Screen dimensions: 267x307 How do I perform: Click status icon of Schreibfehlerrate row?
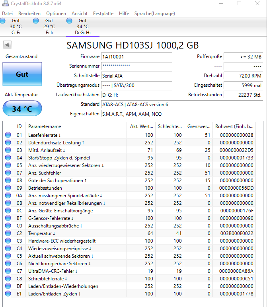[x=8, y=278]
